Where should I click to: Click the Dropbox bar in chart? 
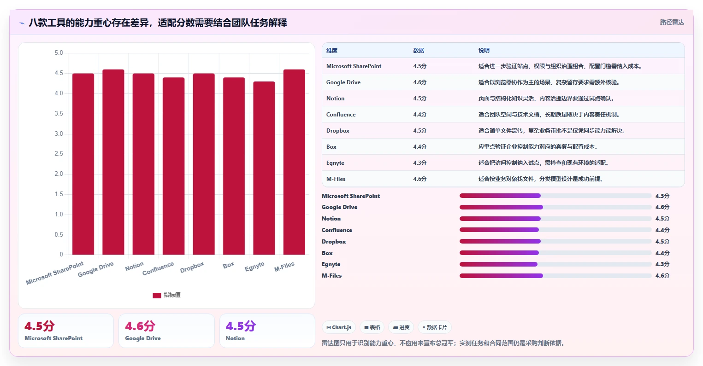point(204,164)
